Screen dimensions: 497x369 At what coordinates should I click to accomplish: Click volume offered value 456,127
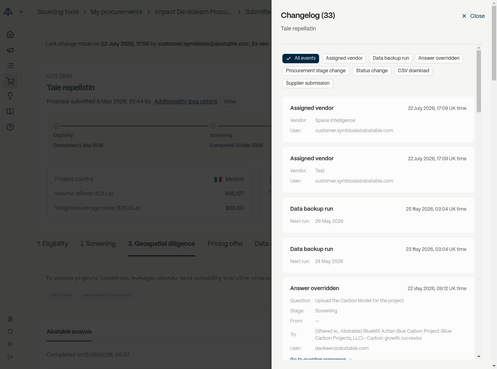click(x=234, y=194)
